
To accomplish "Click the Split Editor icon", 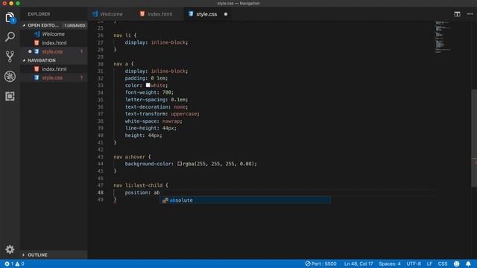I will pyautogui.click(x=457, y=14).
